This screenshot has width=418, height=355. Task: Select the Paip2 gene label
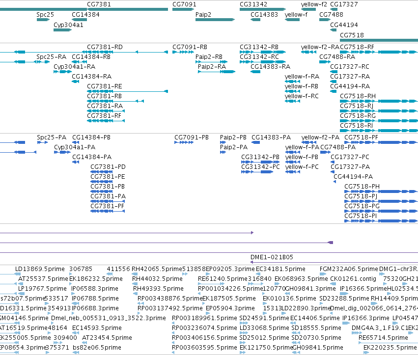[203, 14]
